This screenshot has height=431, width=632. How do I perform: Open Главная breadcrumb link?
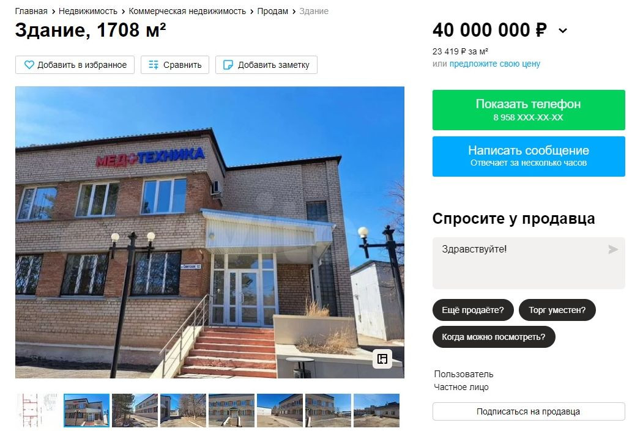pos(31,11)
